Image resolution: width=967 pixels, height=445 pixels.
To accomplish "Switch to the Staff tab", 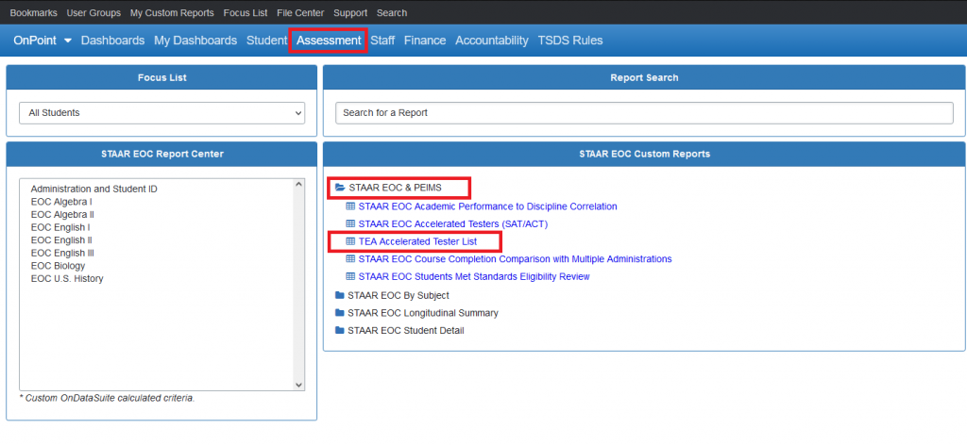I will point(382,41).
